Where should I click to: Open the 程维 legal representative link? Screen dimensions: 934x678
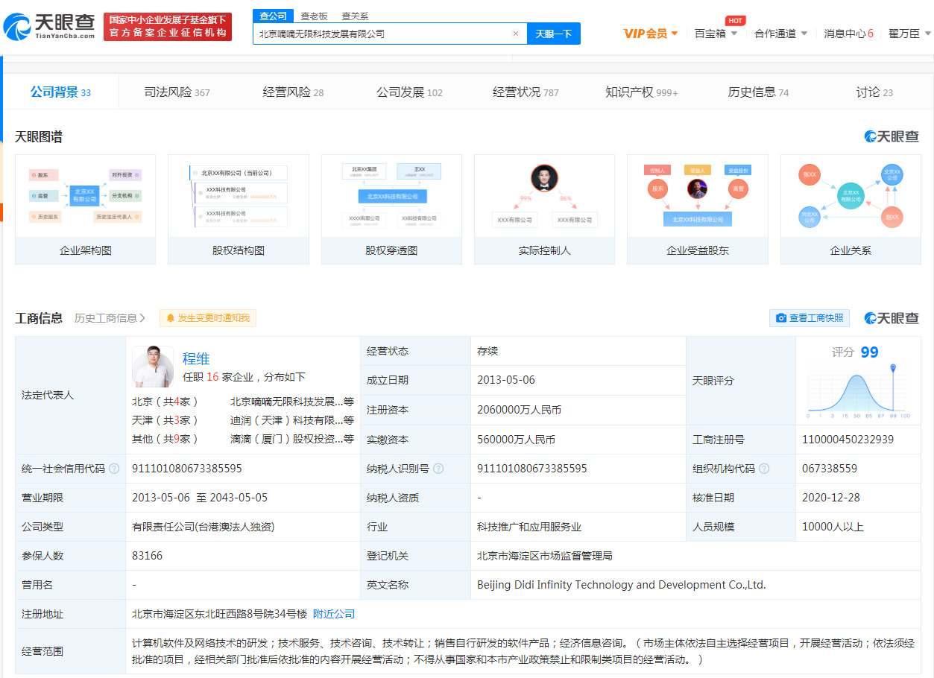(x=196, y=359)
